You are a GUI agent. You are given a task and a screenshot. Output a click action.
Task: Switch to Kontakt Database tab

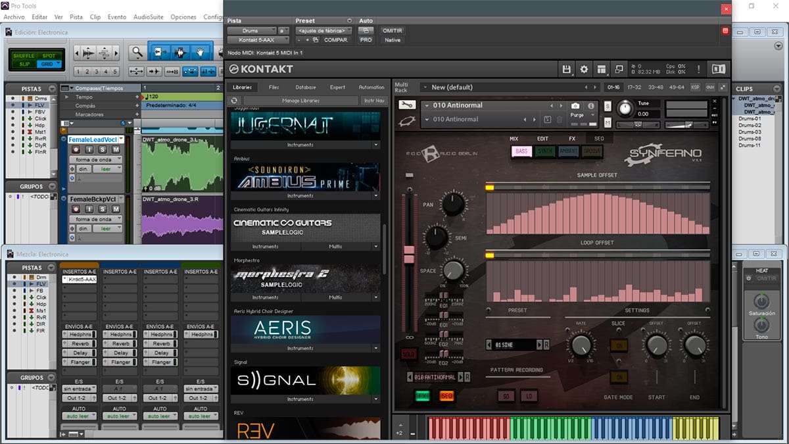pyautogui.click(x=305, y=87)
